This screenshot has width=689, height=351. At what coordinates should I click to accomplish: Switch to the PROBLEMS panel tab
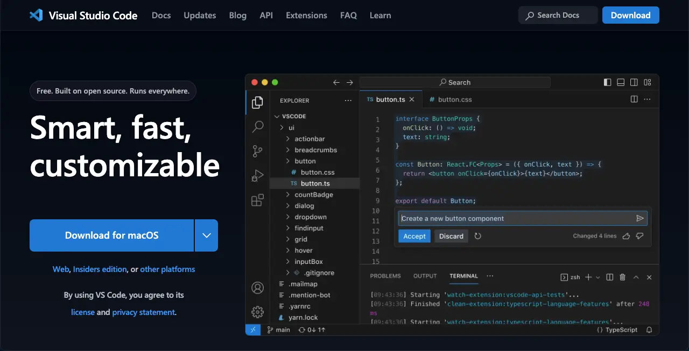pos(385,276)
